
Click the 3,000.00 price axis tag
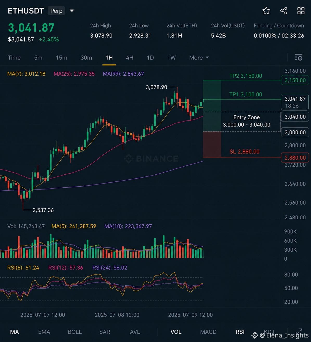(x=295, y=132)
